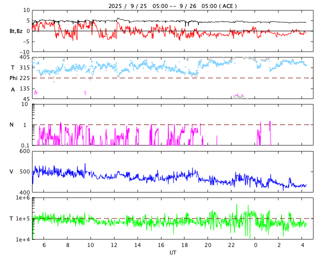Click the Bt,Bz axis label

[15, 31]
